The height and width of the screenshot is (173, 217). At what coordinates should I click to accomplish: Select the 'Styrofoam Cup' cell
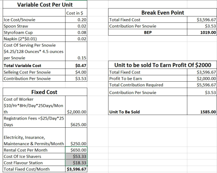point(34,33)
